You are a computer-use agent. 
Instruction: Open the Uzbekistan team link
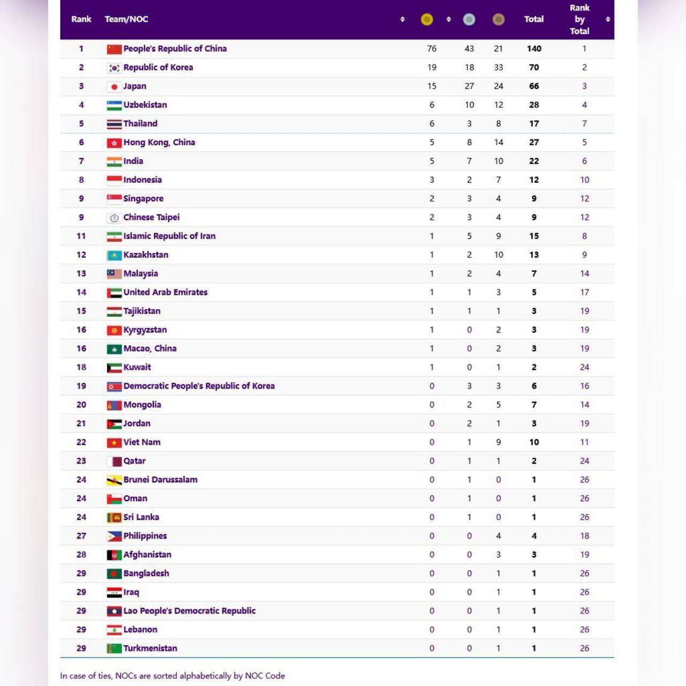(145, 105)
